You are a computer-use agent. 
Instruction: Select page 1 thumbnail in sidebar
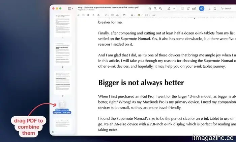pyautogui.click(x=63, y=25)
